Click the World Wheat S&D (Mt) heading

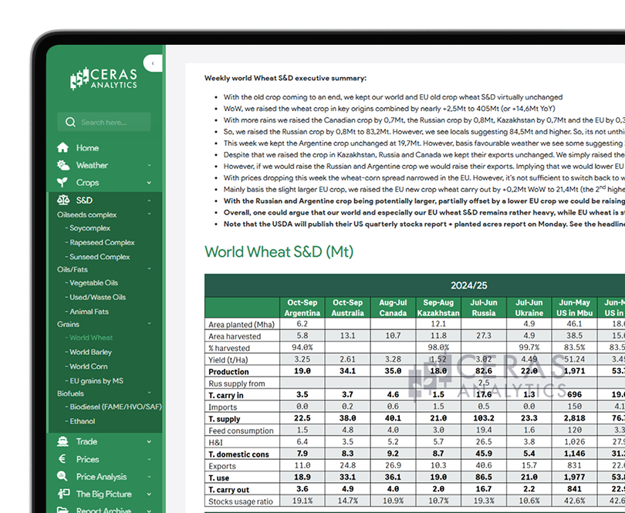pos(279,252)
